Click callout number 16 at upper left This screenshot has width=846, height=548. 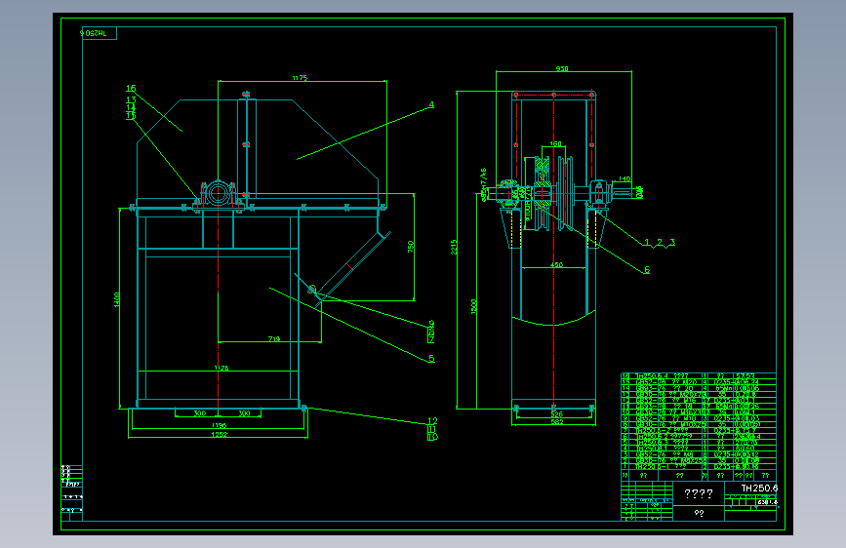point(131,88)
